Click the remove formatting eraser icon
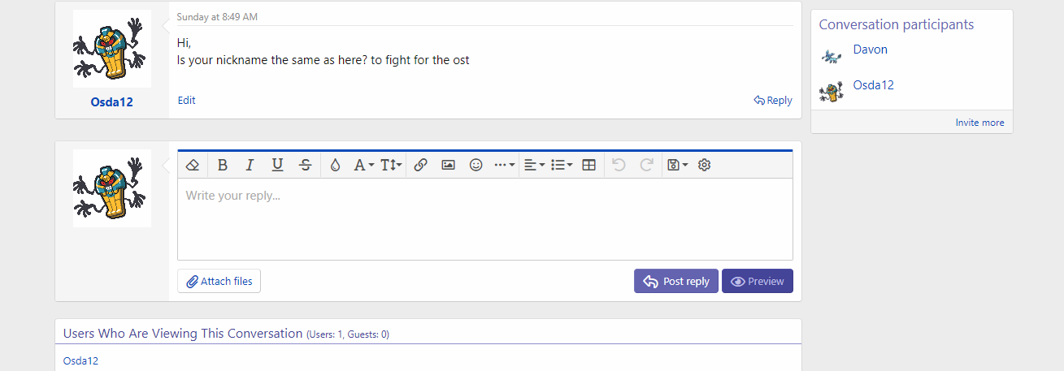Image resolution: width=1064 pixels, height=371 pixels. pos(193,165)
